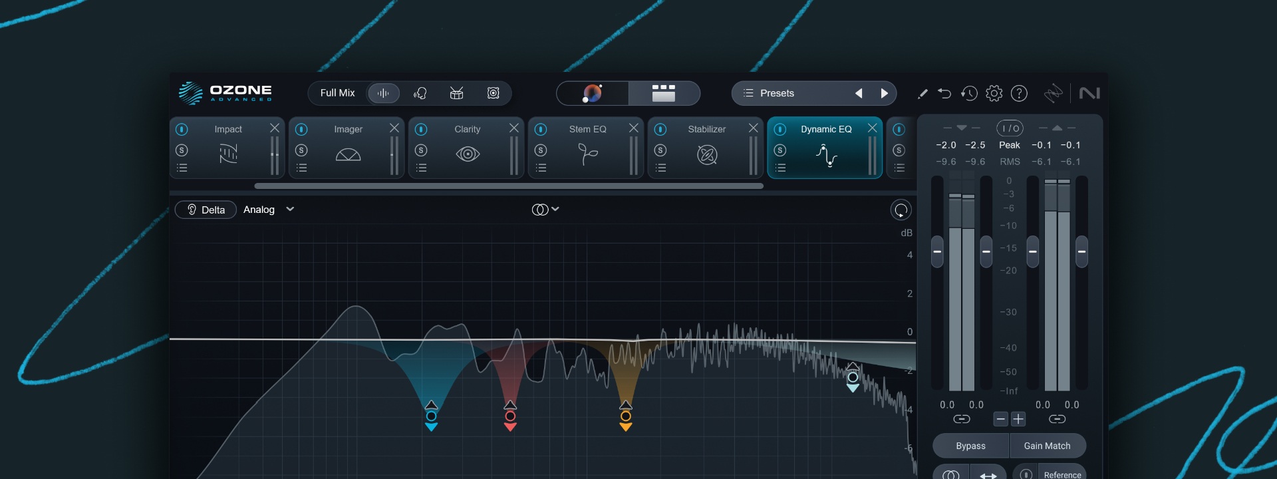
Task: Open the Clarity module preset list menu
Action: click(x=421, y=168)
